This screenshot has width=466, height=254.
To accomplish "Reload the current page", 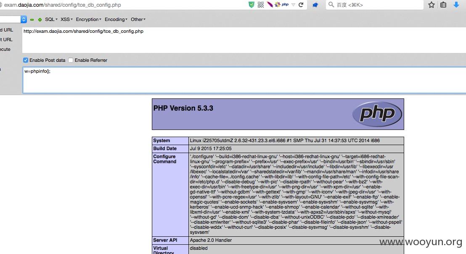I will pyautogui.click(x=301, y=5).
